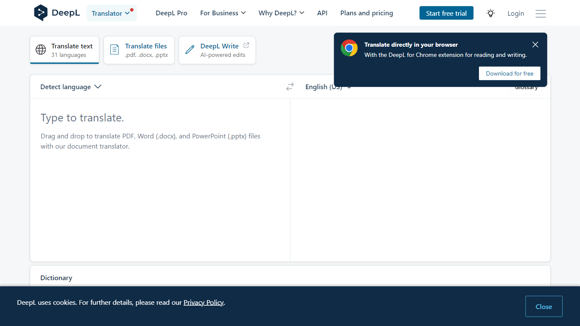Go to Plans and pricing page
Image resolution: width=580 pixels, height=326 pixels.
pyautogui.click(x=366, y=13)
